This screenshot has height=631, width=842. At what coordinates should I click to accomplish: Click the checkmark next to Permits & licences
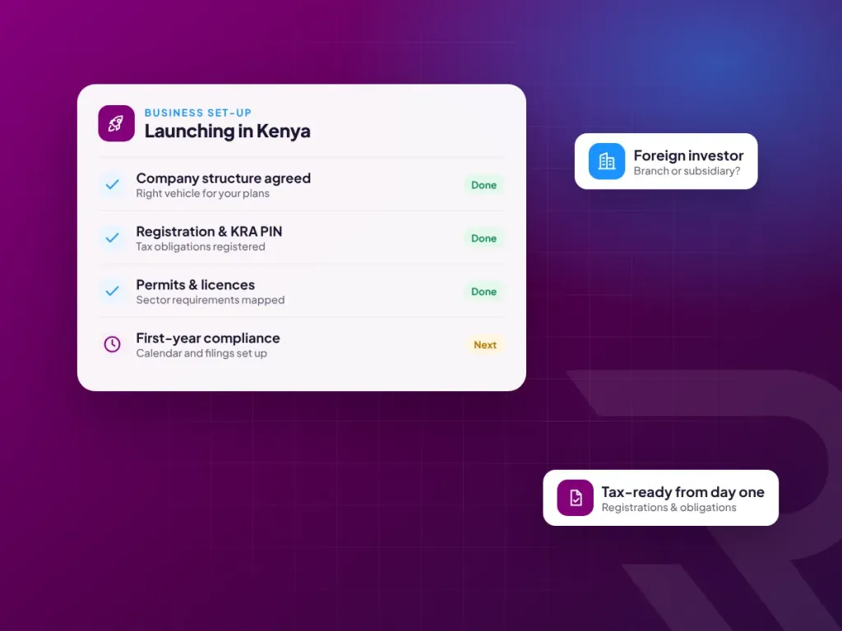point(112,291)
